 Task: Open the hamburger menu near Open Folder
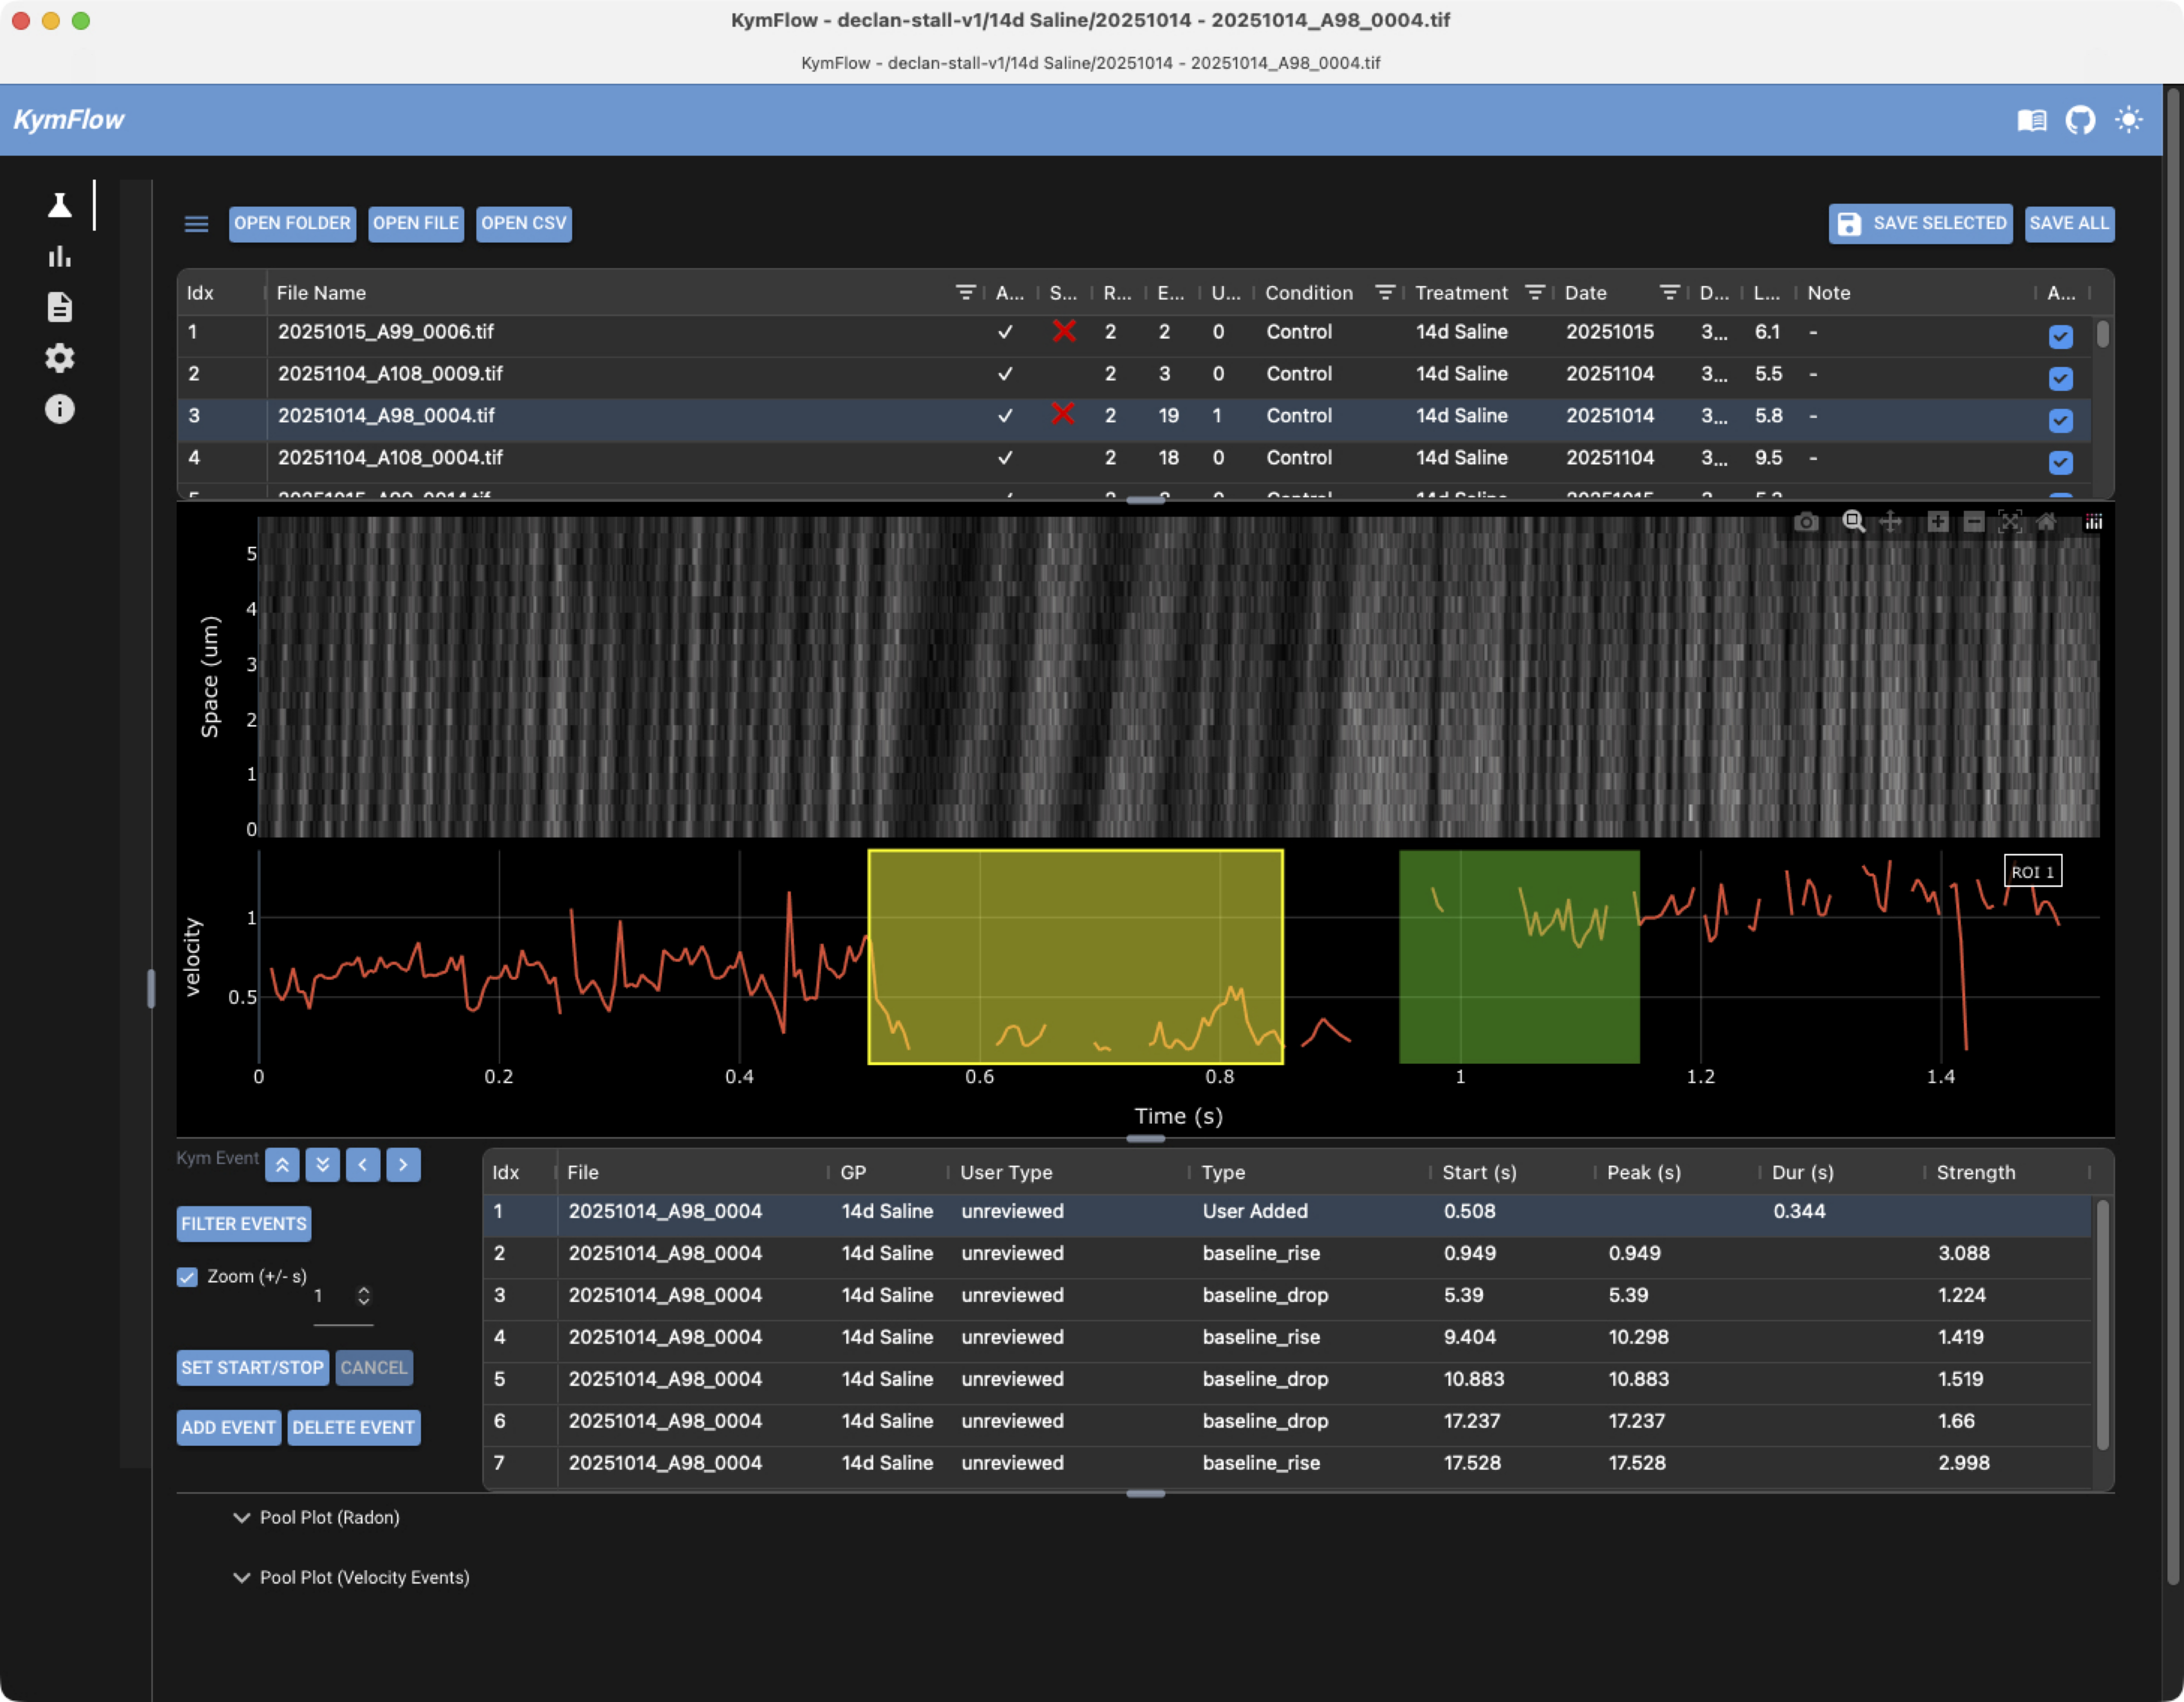point(196,223)
